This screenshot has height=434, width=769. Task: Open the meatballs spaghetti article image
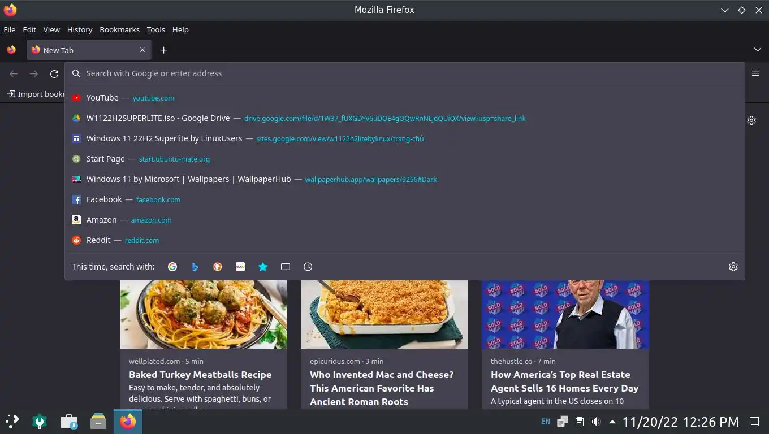coord(204,314)
